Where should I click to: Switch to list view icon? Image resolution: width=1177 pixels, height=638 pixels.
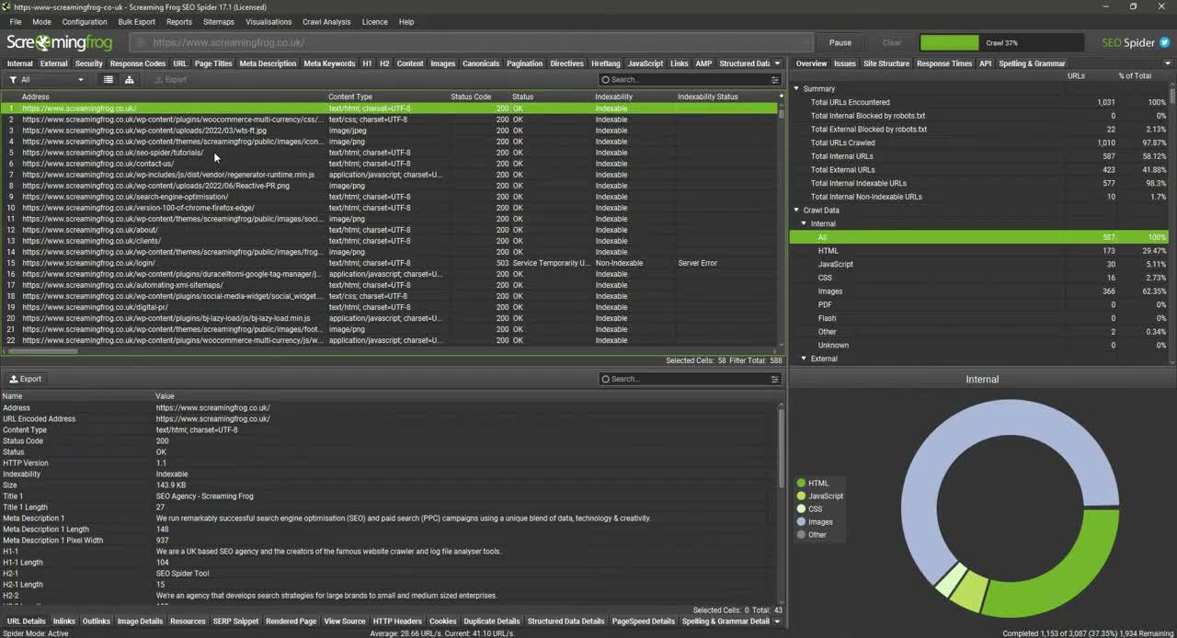109,80
